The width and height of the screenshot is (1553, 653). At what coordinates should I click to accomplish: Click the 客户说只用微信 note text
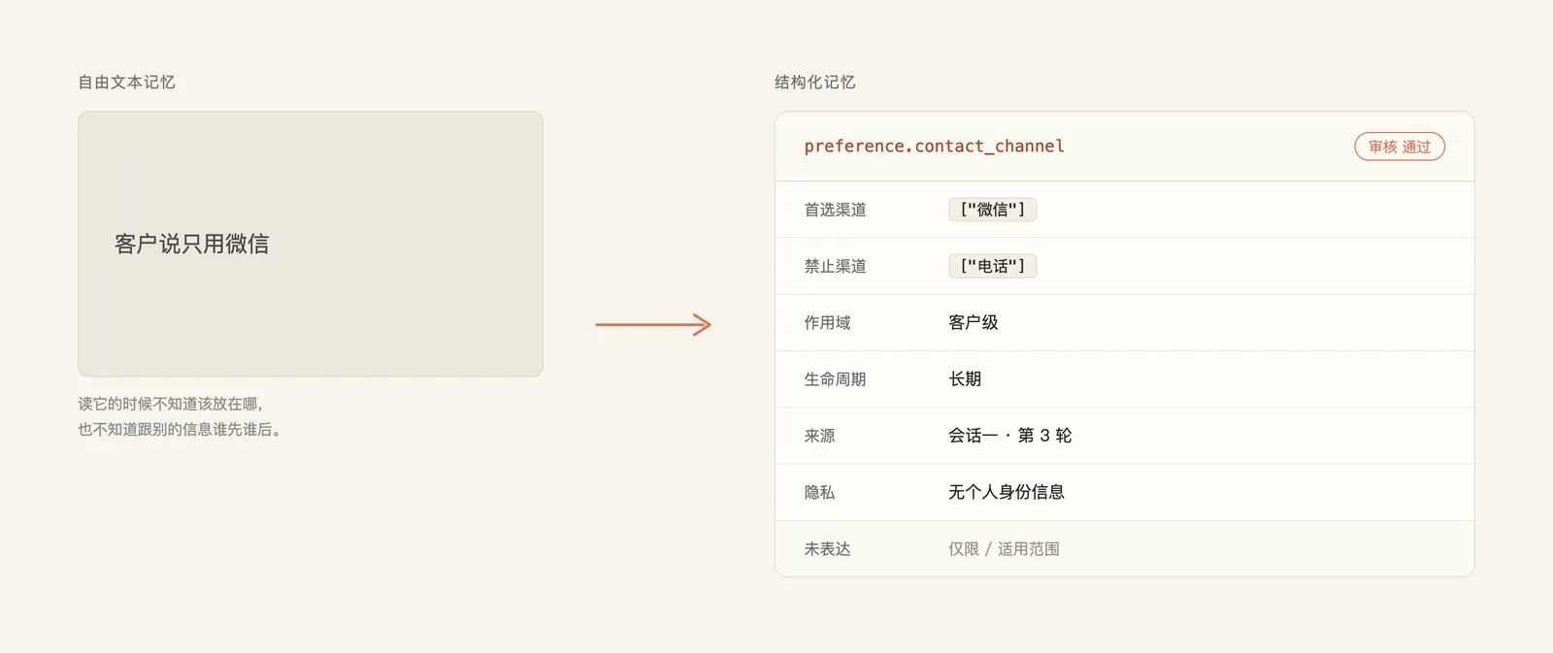pyautogui.click(x=192, y=244)
